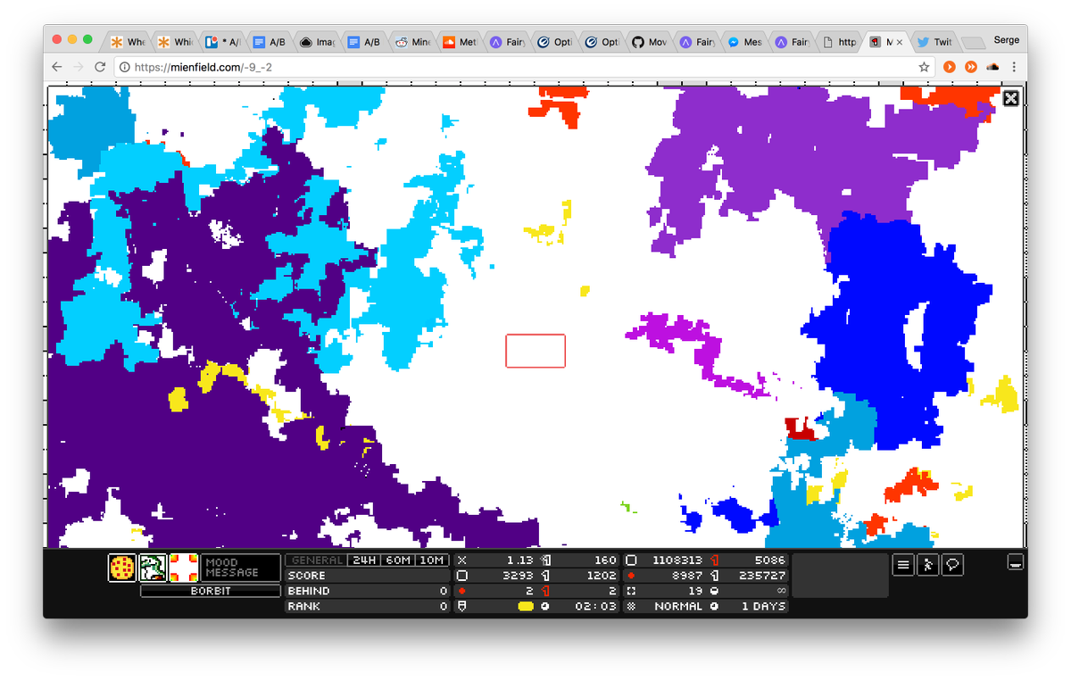
Task: Switch to the GitHub Mov tab
Action: coord(650,42)
